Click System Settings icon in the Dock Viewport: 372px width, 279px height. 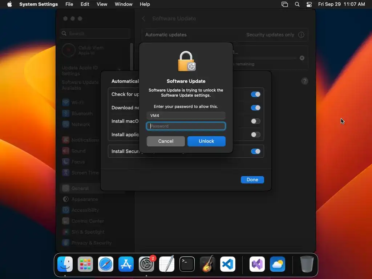point(146,264)
